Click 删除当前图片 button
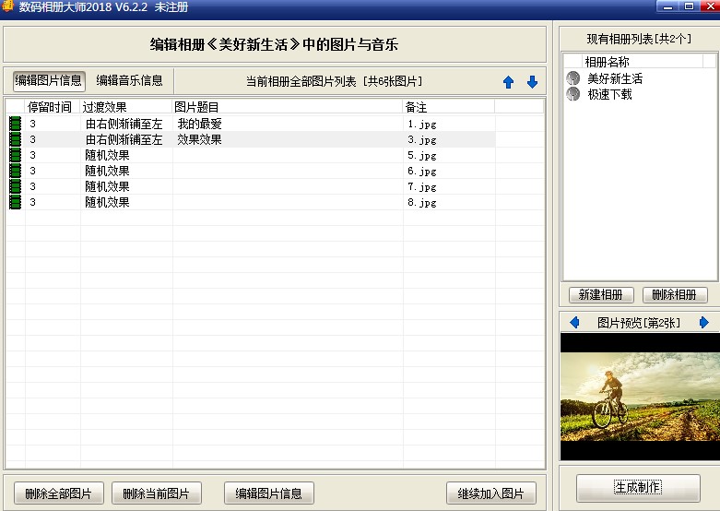Viewport: 720px width, 511px height. click(x=156, y=493)
